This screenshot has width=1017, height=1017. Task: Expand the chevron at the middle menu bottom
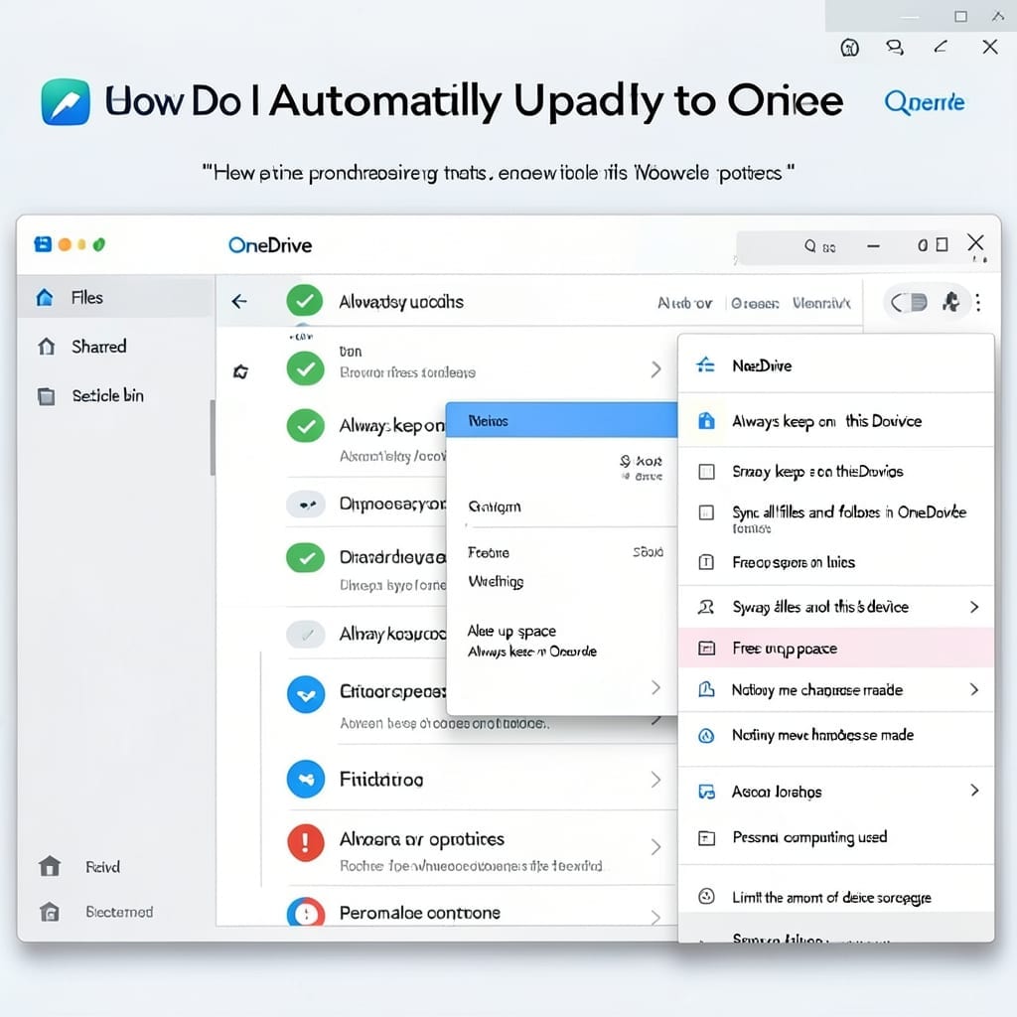pyautogui.click(x=655, y=687)
